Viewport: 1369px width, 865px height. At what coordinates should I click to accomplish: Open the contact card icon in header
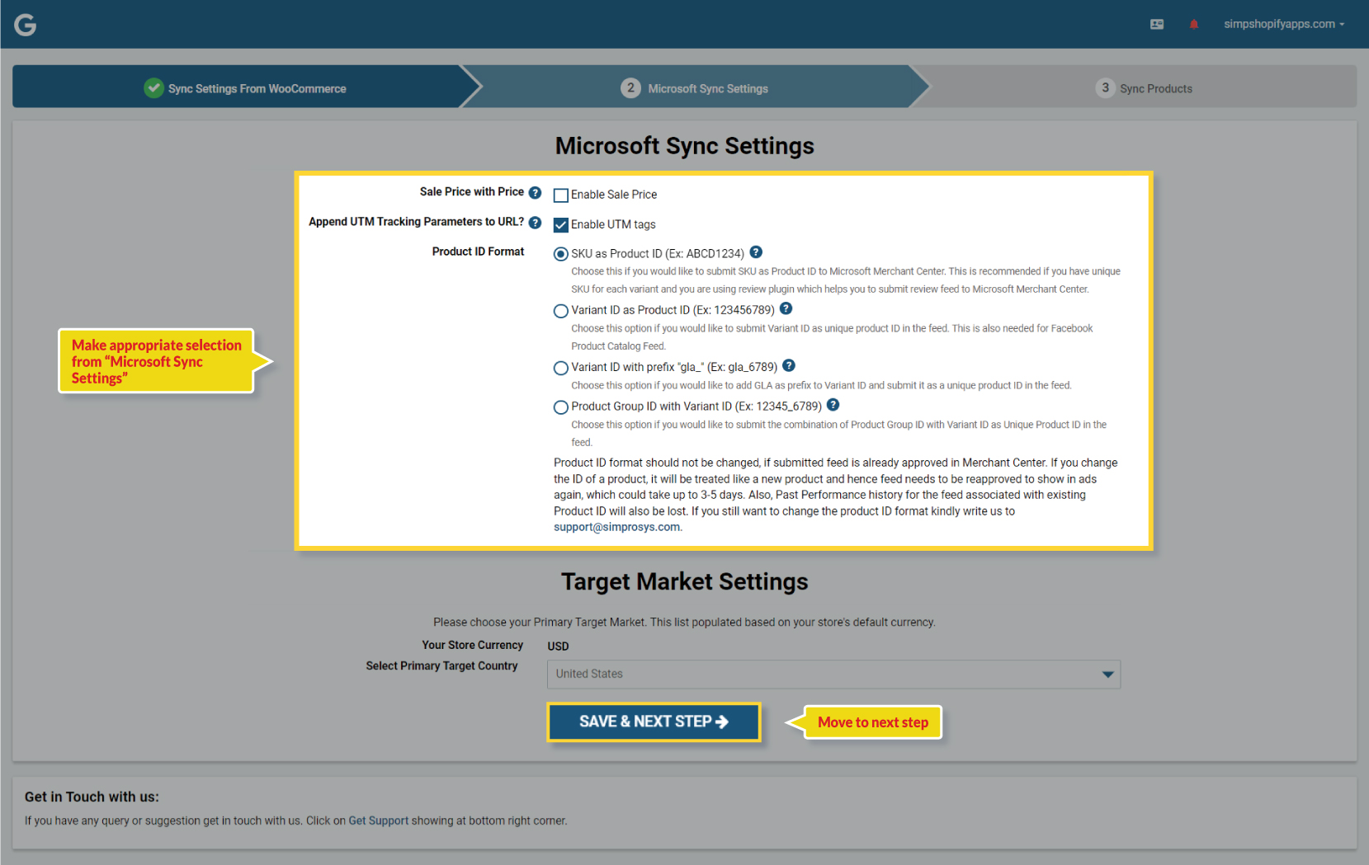pos(1157,25)
